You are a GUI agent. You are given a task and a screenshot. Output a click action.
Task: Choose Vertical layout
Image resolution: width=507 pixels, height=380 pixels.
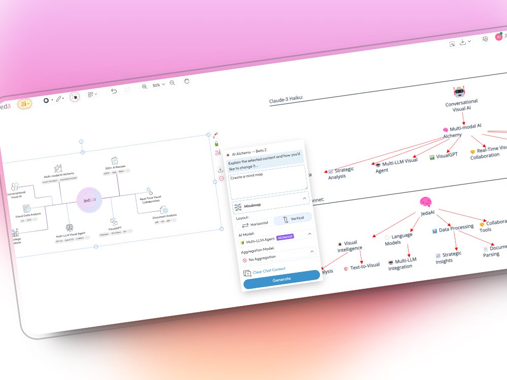tap(293, 219)
